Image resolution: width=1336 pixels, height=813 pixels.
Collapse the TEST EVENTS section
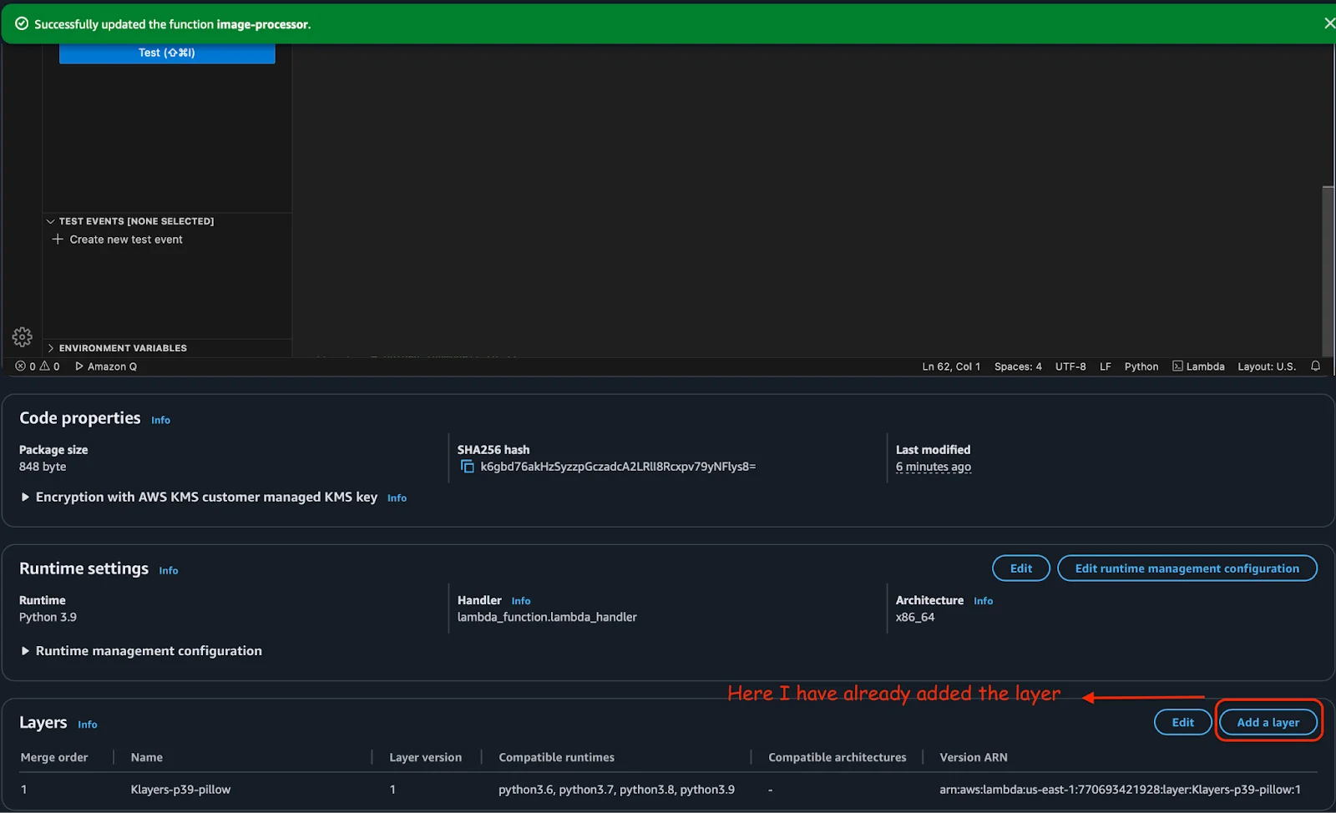(x=50, y=221)
